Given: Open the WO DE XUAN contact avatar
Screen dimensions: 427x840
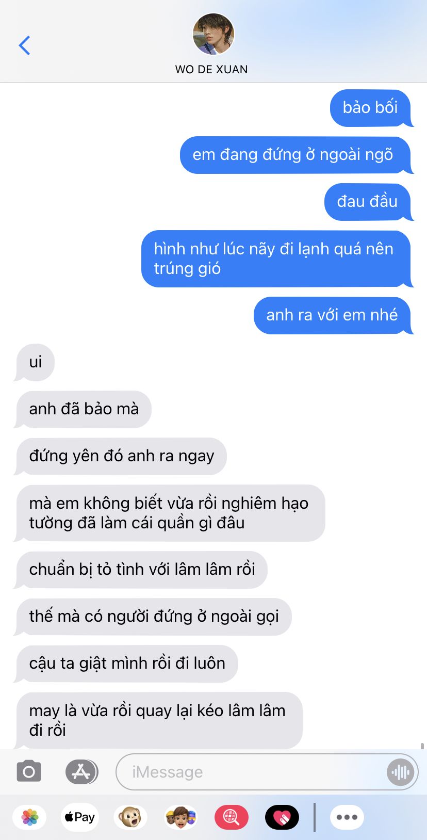Looking at the screenshot, I should pos(213,34).
